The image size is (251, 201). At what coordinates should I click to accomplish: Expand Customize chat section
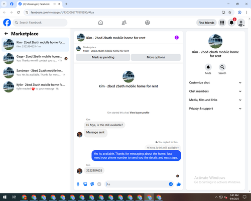click(215, 82)
